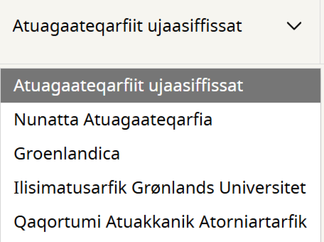The image size is (324, 242).
Task: Select the Groenlandica option
Action: [x=67, y=154]
